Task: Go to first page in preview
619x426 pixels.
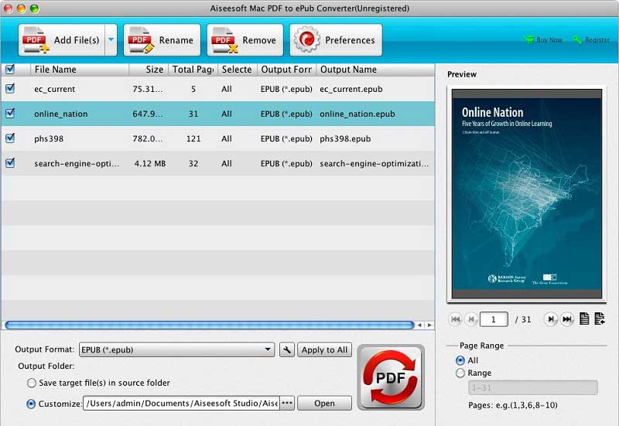Action: (455, 319)
